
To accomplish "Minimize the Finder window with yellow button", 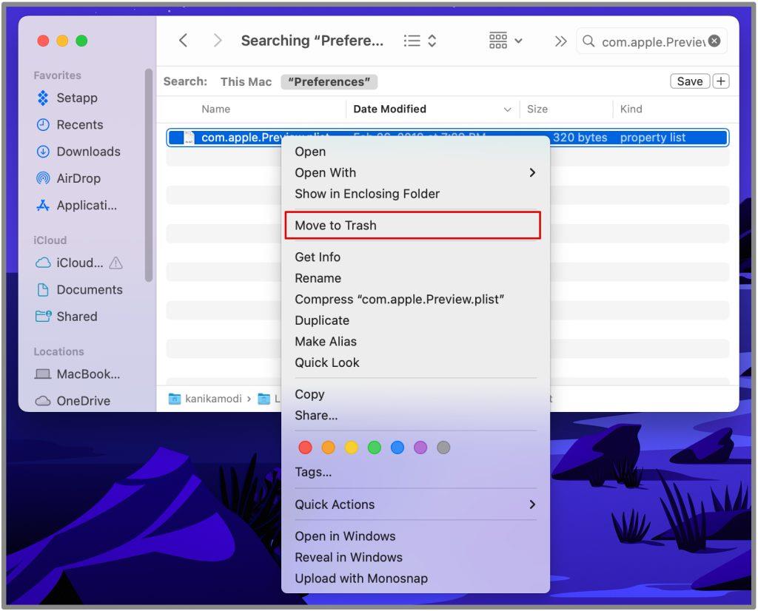I will [x=62, y=41].
